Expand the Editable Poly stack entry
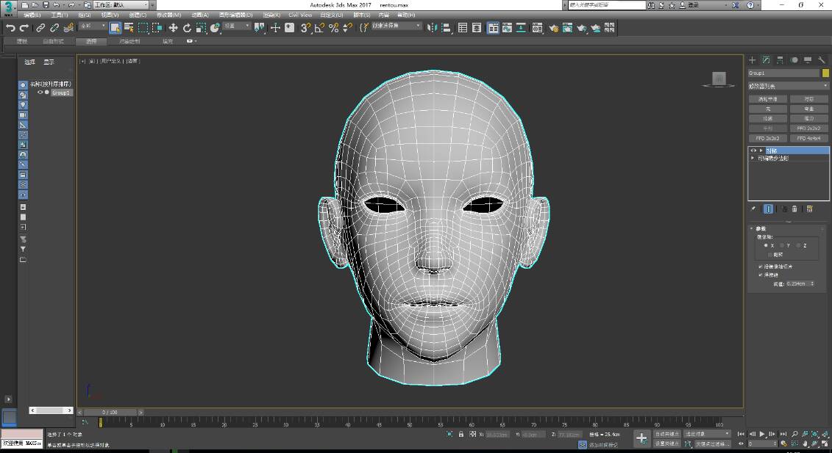832x453 pixels. (x=753, y=158)
